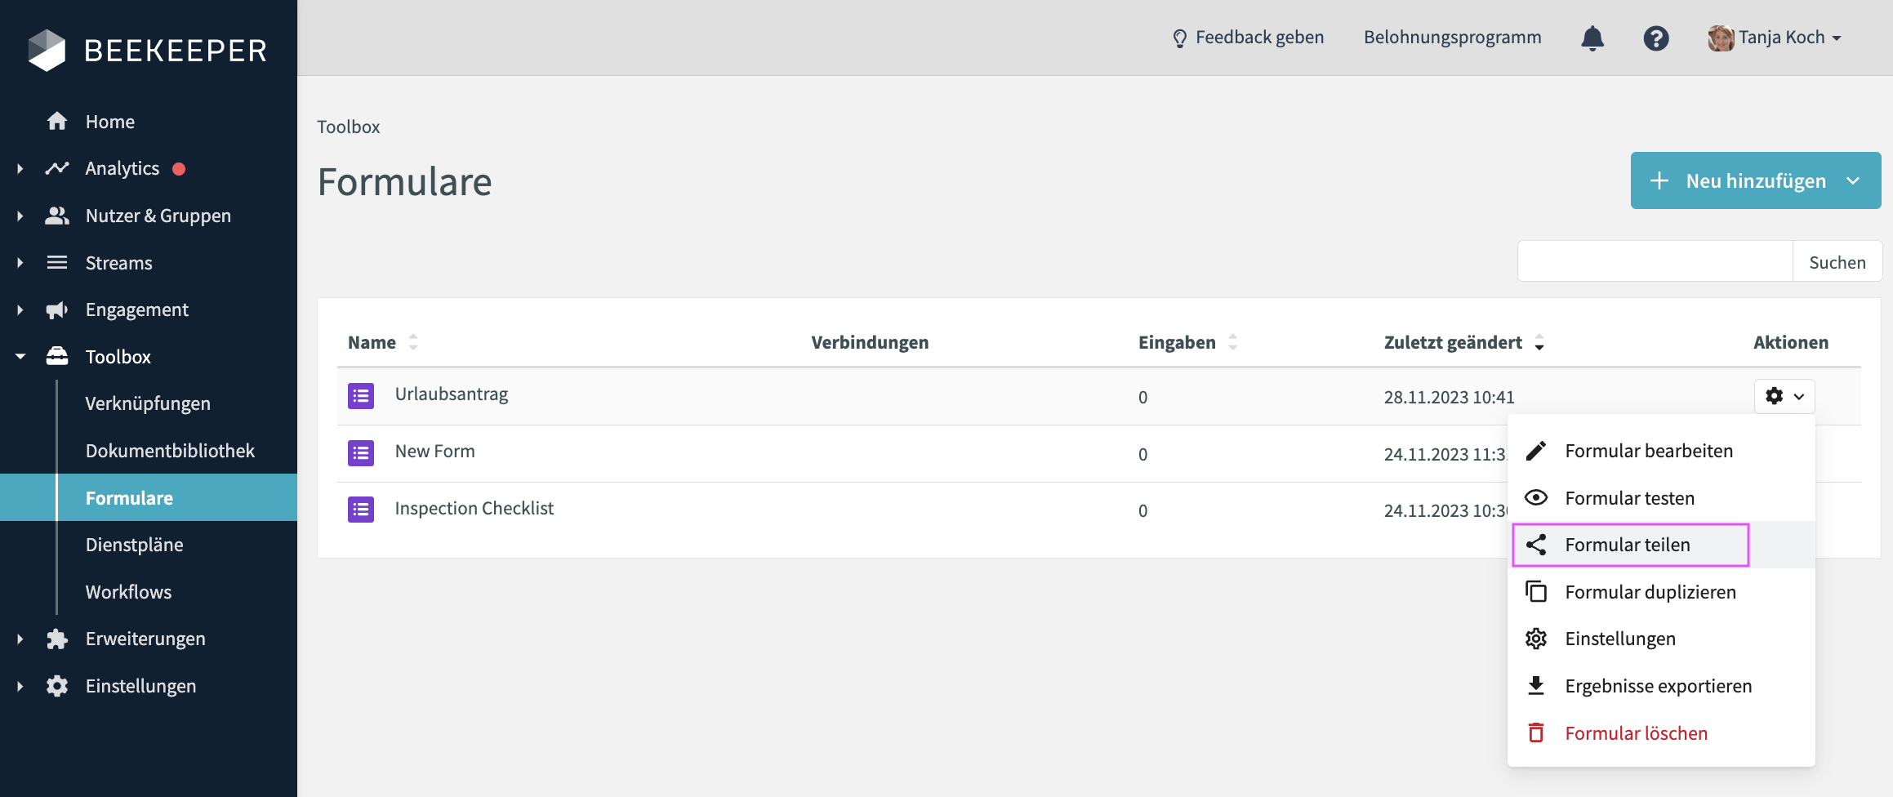The image size is (1893, 797).
Task: Click the notification bell icon
Action: click(x=1592, y=38)
